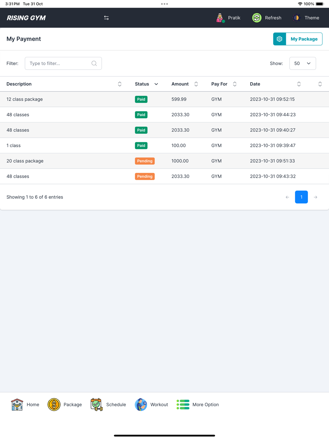
Task: Click the 1000.00 amount cell
Action: click(180, 161)
